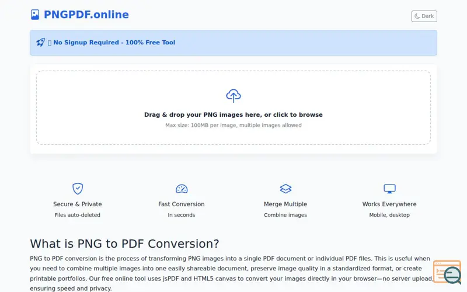Click the layers icon above Merge Multiple

(x=285, y=189)
